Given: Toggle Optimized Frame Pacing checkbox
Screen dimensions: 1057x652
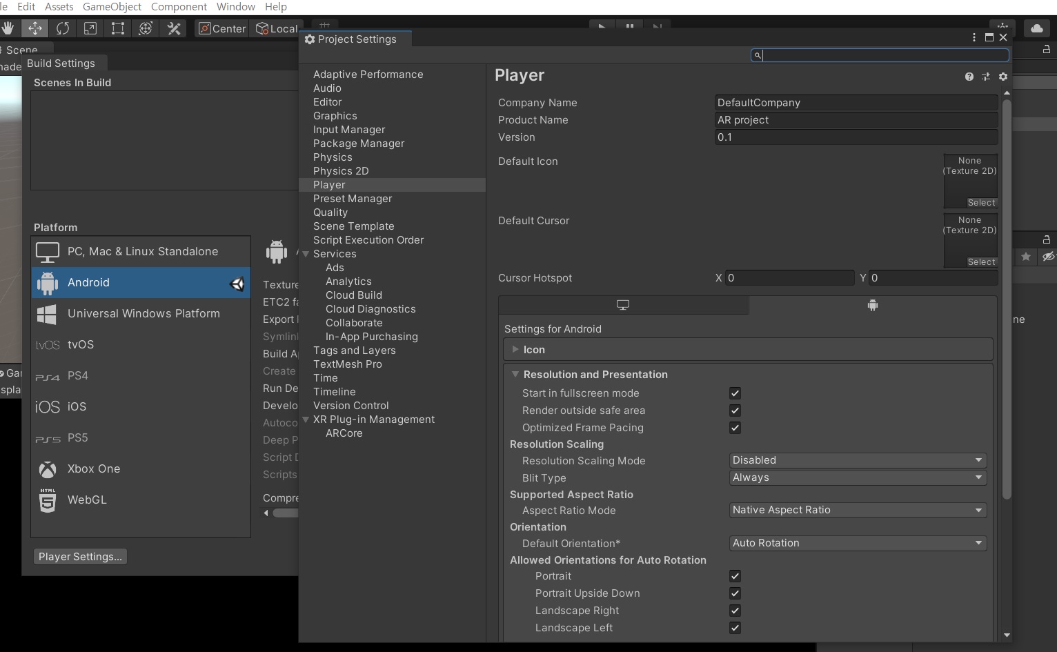Looking at the screenshot, I should (x=735, y=428).
